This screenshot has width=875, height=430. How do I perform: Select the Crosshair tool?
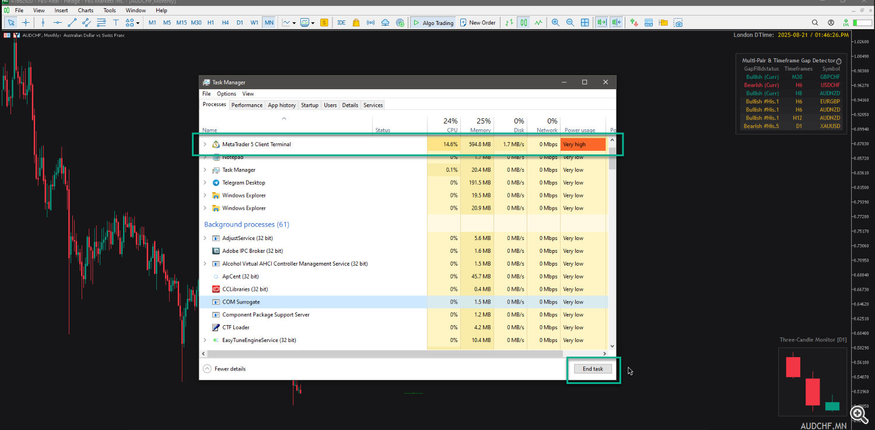pos(25,22)
